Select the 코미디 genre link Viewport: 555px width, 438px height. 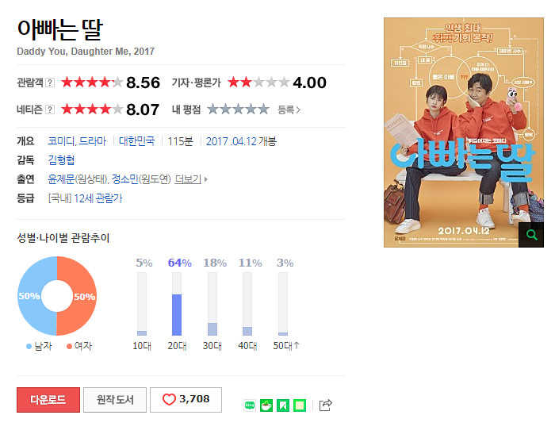pyautogui.click(x=61, y=141)
